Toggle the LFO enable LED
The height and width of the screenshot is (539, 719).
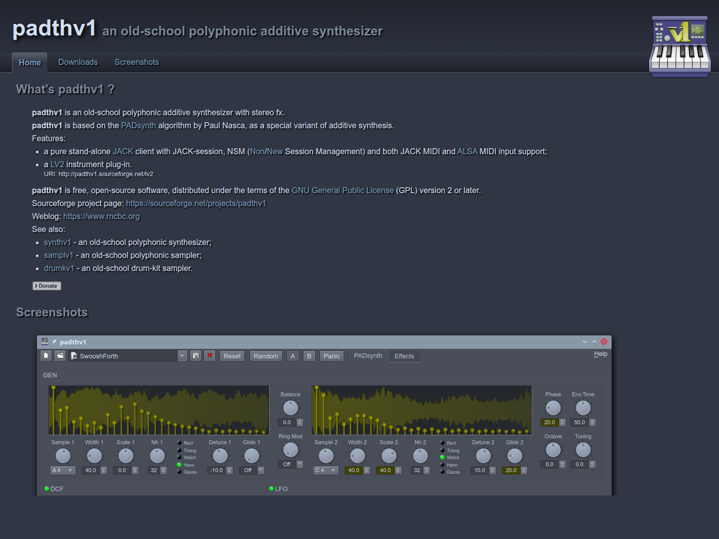[x=272, y=489]
